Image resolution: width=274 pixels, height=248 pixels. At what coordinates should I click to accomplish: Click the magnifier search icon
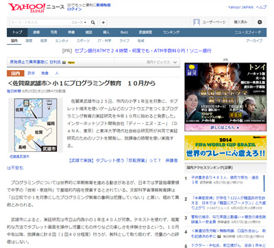click(x=93, y=23)
